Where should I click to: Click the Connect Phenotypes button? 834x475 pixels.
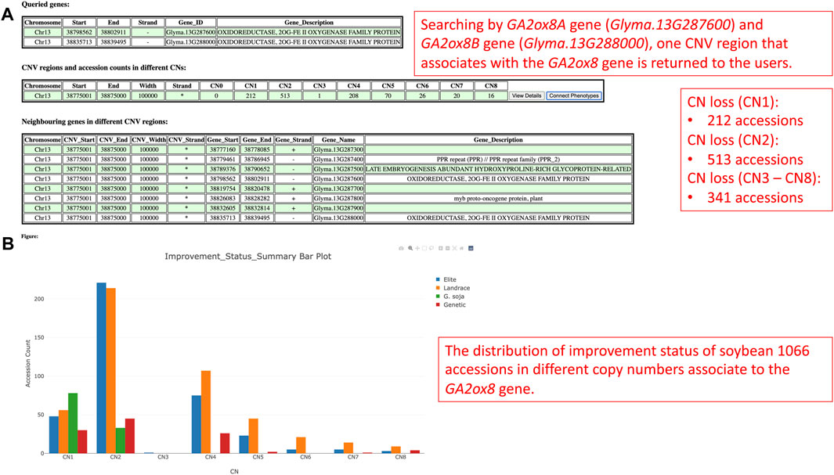(574, 96)
